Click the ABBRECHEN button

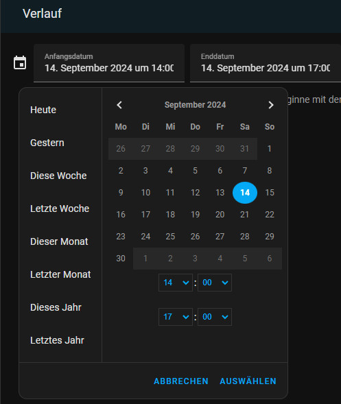pyautogui.click(x=181, y=381)
